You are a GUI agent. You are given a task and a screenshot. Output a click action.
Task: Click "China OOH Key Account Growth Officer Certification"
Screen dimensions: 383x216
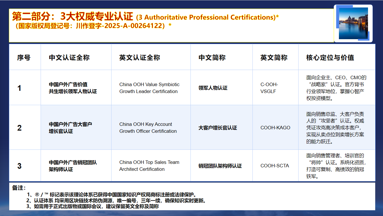click(148, 128)
